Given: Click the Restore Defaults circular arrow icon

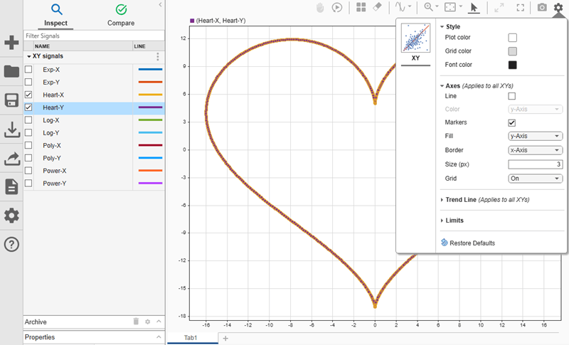Looking at the screenshot, I should (444, 243).
